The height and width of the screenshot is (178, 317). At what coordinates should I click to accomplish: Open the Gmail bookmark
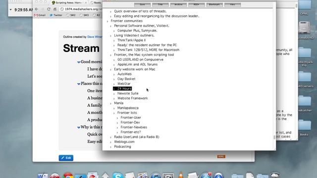pyautogui.click(x=40, y=15)
